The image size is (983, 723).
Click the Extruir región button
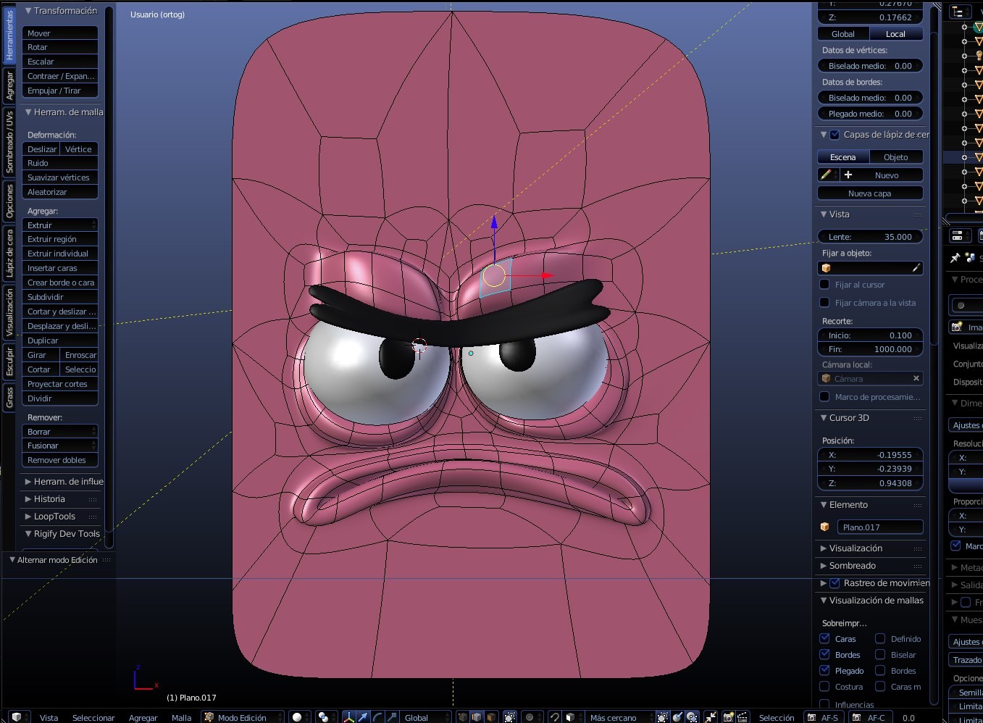pos(60,239)
